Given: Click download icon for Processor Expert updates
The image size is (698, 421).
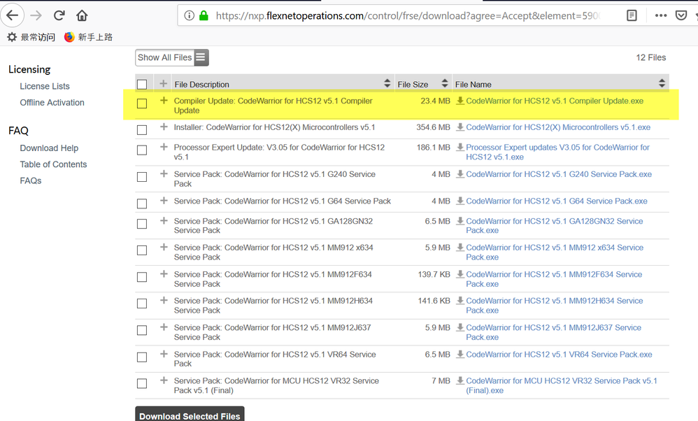Looking at the screenshot, I should [x=460, y=148].
